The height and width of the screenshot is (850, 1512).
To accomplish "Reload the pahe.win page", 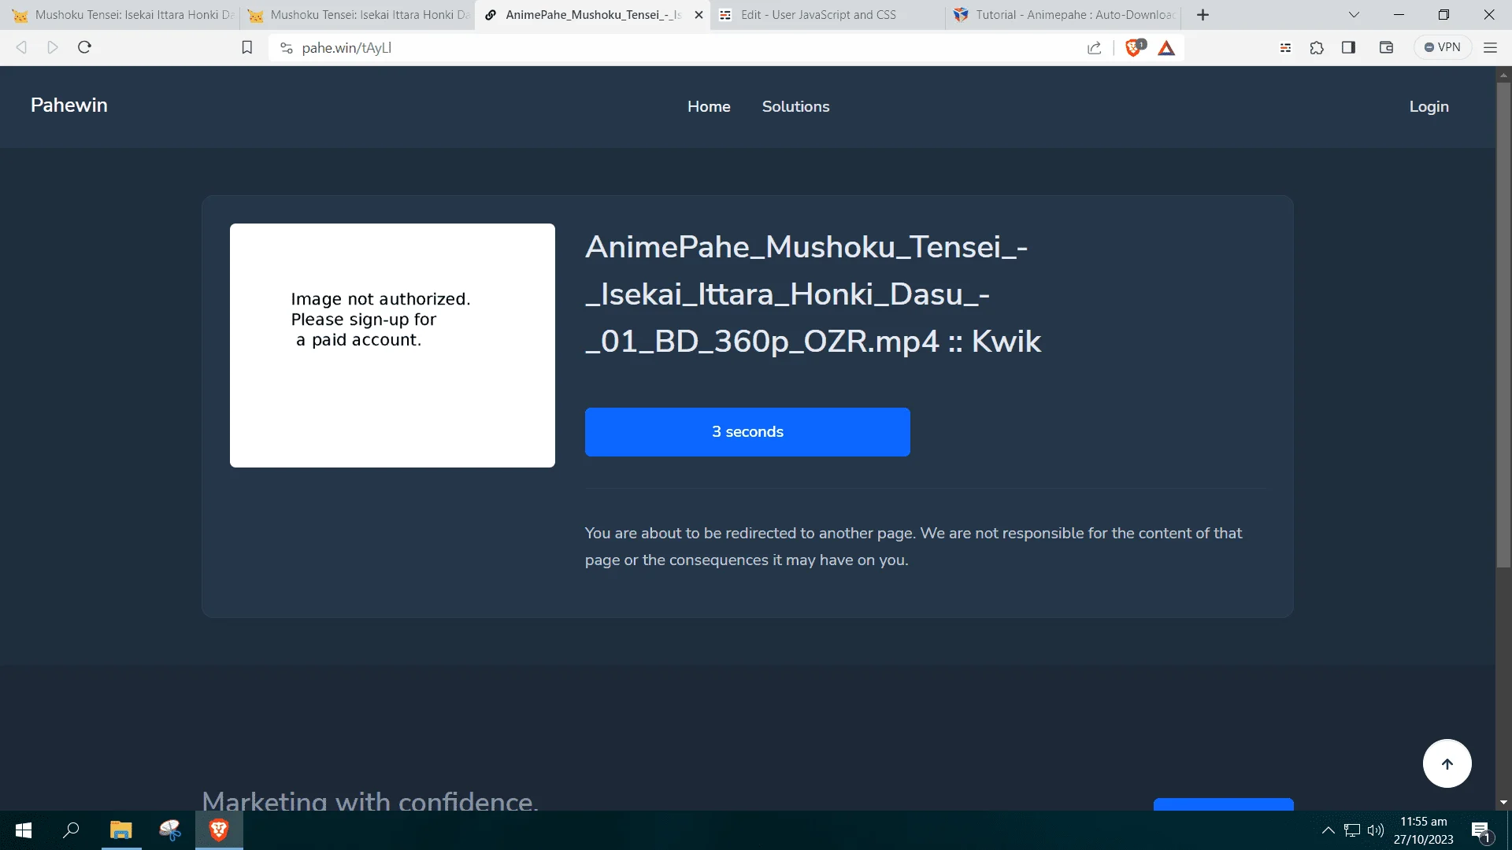I will click(85, 47).
